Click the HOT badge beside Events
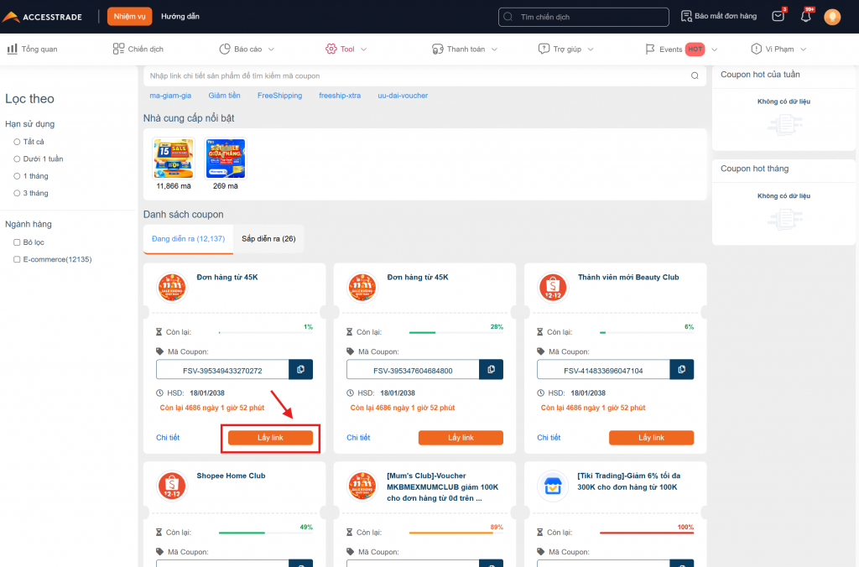Screen dimensions: 859x567 (695, 49)
